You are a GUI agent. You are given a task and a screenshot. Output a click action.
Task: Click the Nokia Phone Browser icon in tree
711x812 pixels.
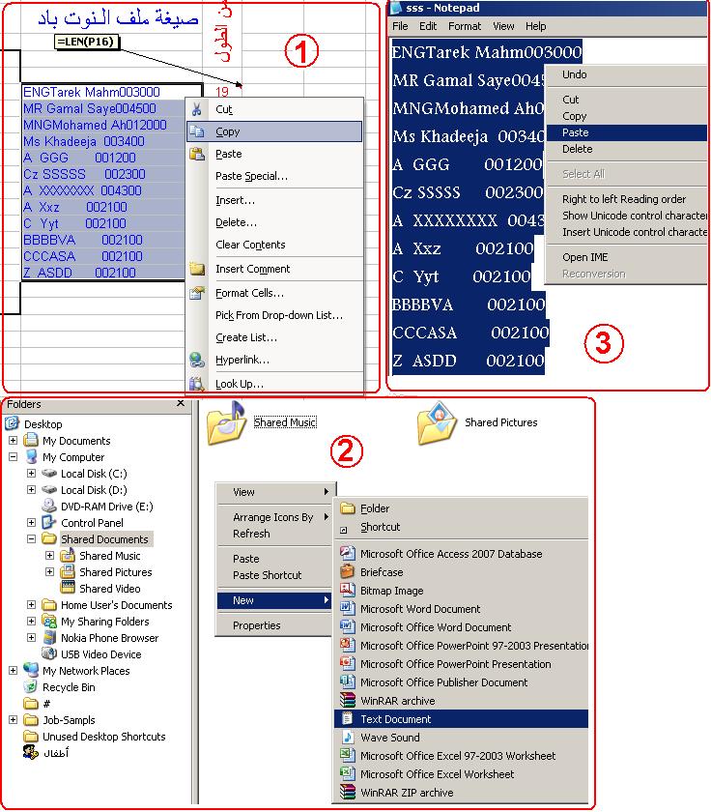pyautogui.click(x=49, y=637)
